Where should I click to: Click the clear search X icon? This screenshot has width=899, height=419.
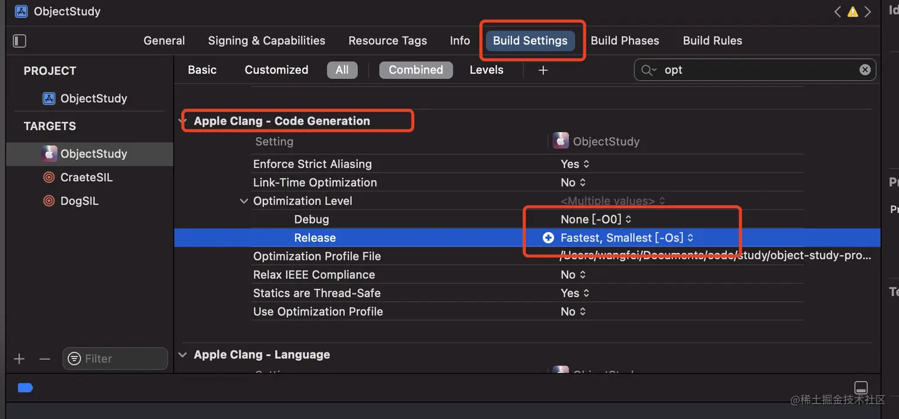click(865, 70)
